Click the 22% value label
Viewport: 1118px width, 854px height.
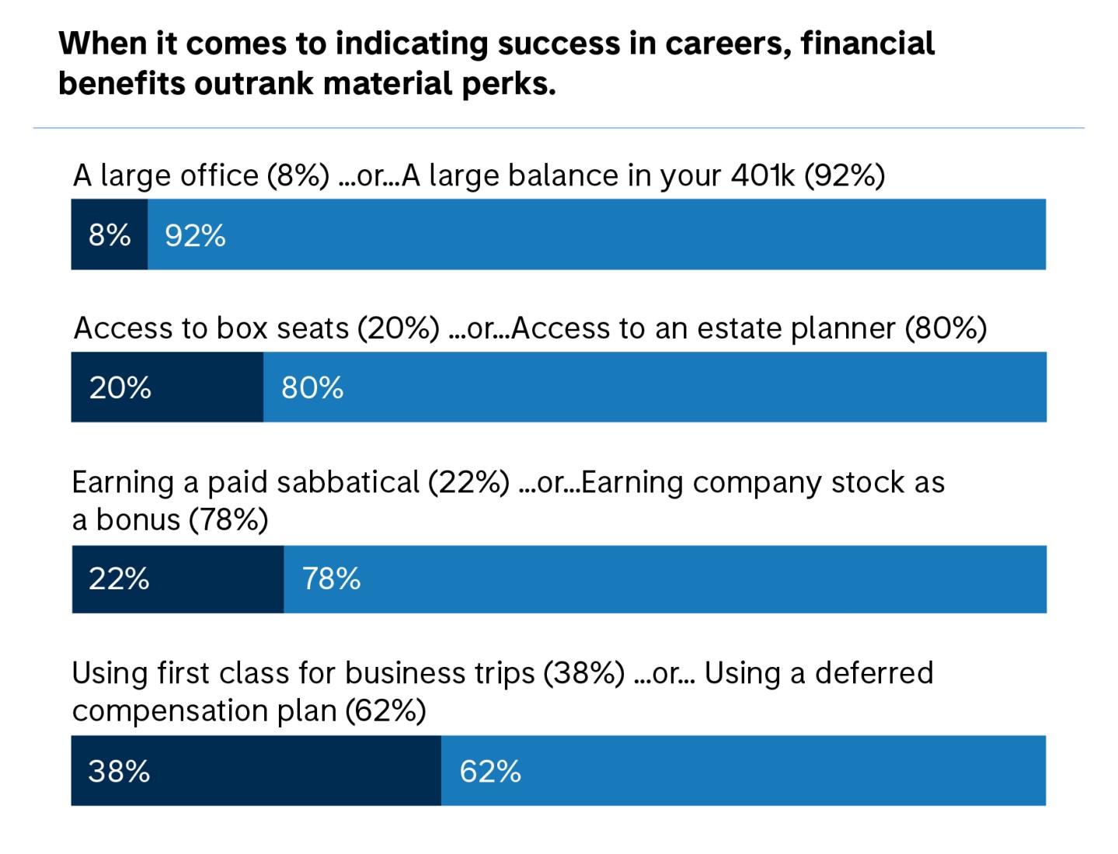tap(119, 579)
